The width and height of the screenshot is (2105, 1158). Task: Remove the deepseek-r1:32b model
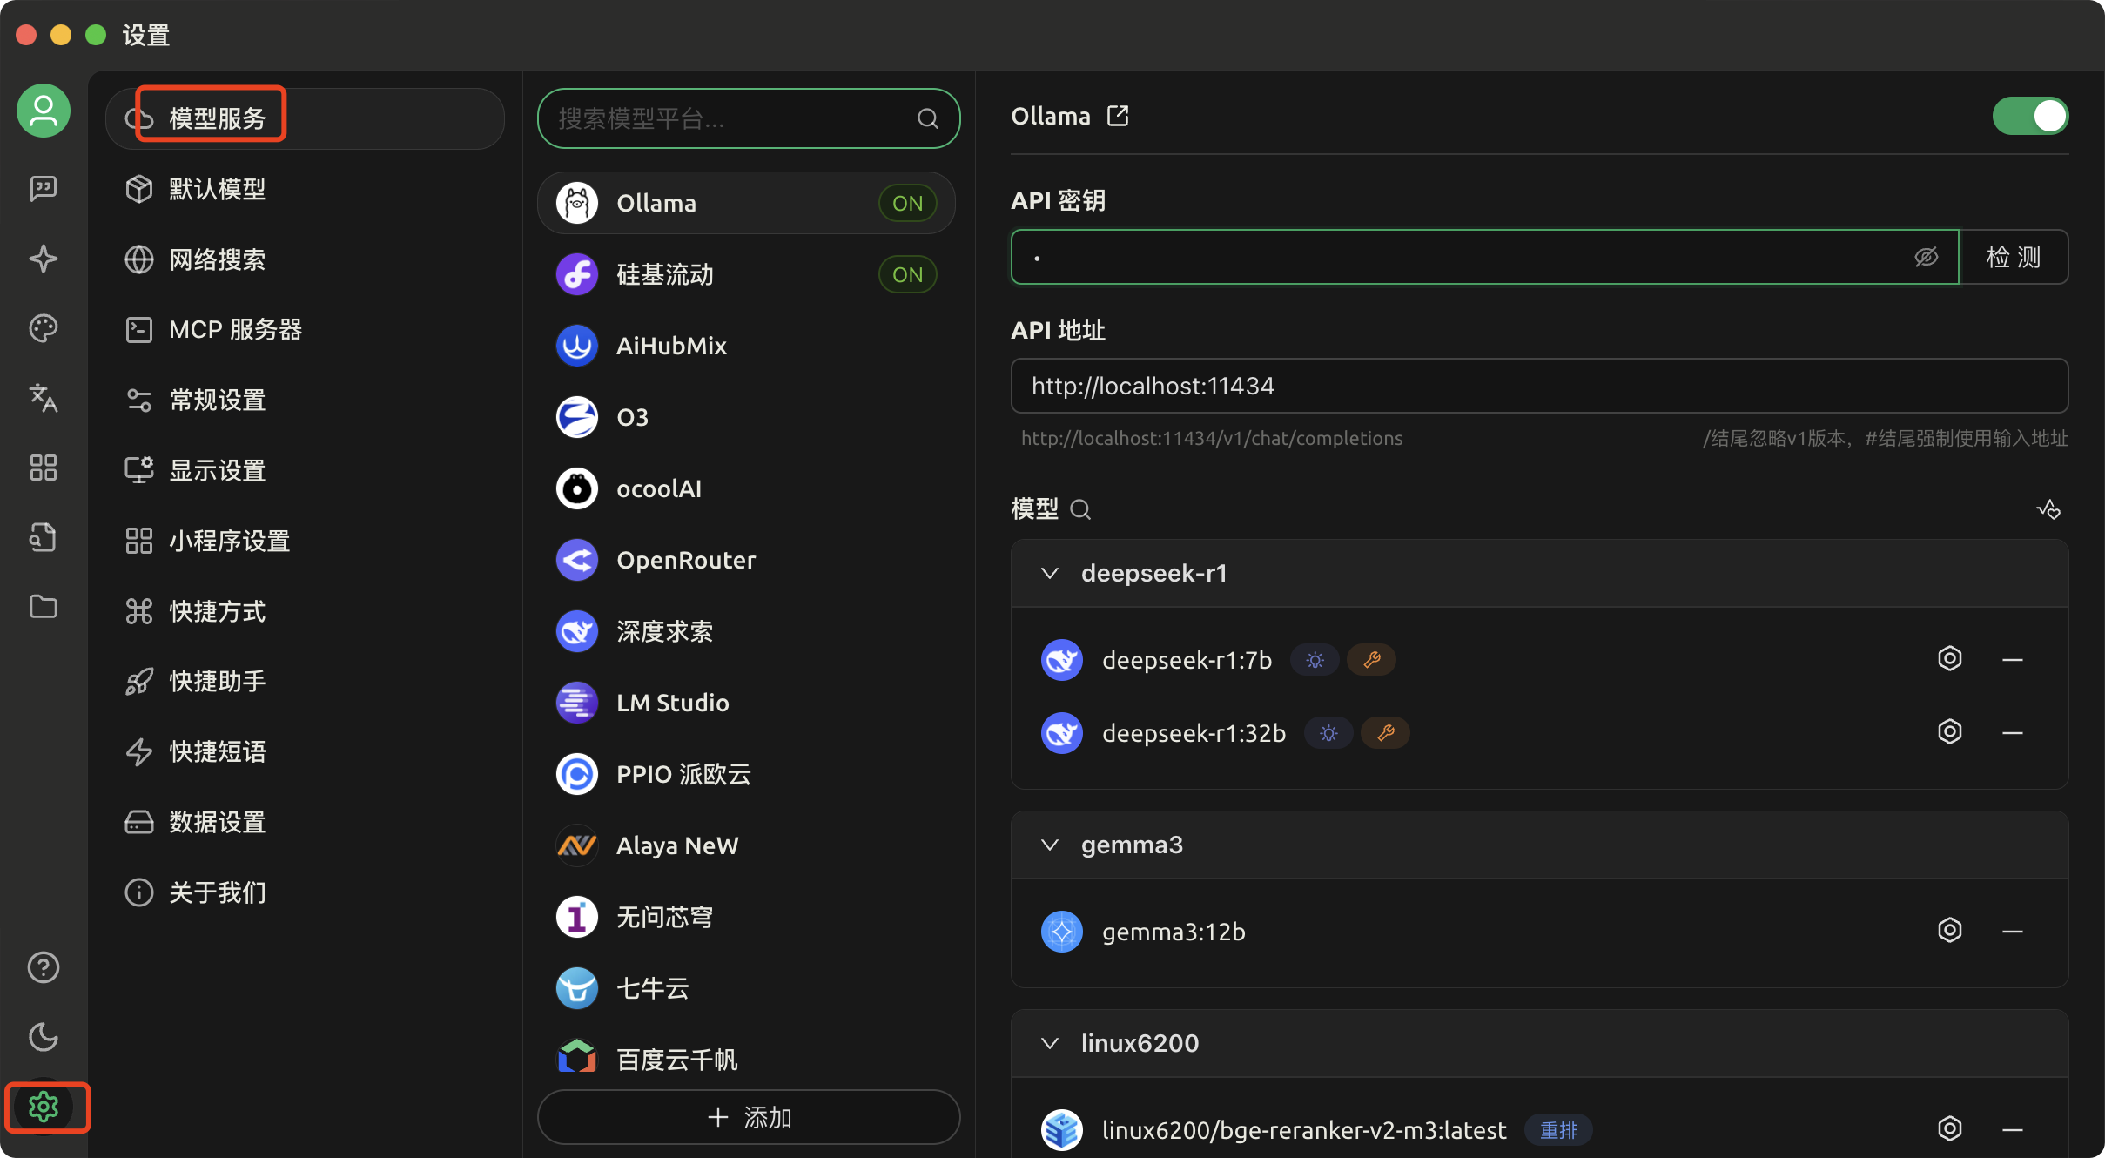(x=2013, y=733)
